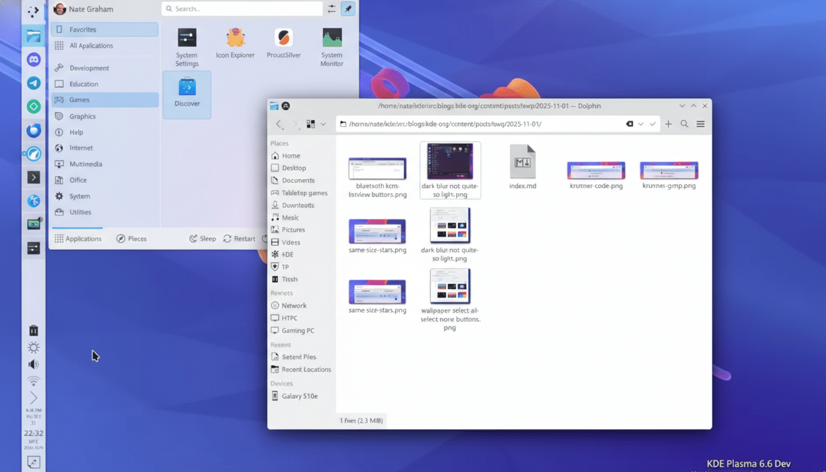Navigate back using Dolphin's back arrow
The image size is (826, 472).
click(x=278, y=124)
